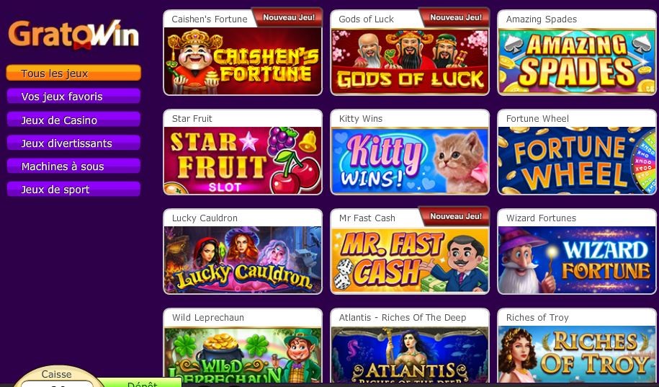
Task: Play the Lucky Cauldron game
Action: (x=243, y=259)
